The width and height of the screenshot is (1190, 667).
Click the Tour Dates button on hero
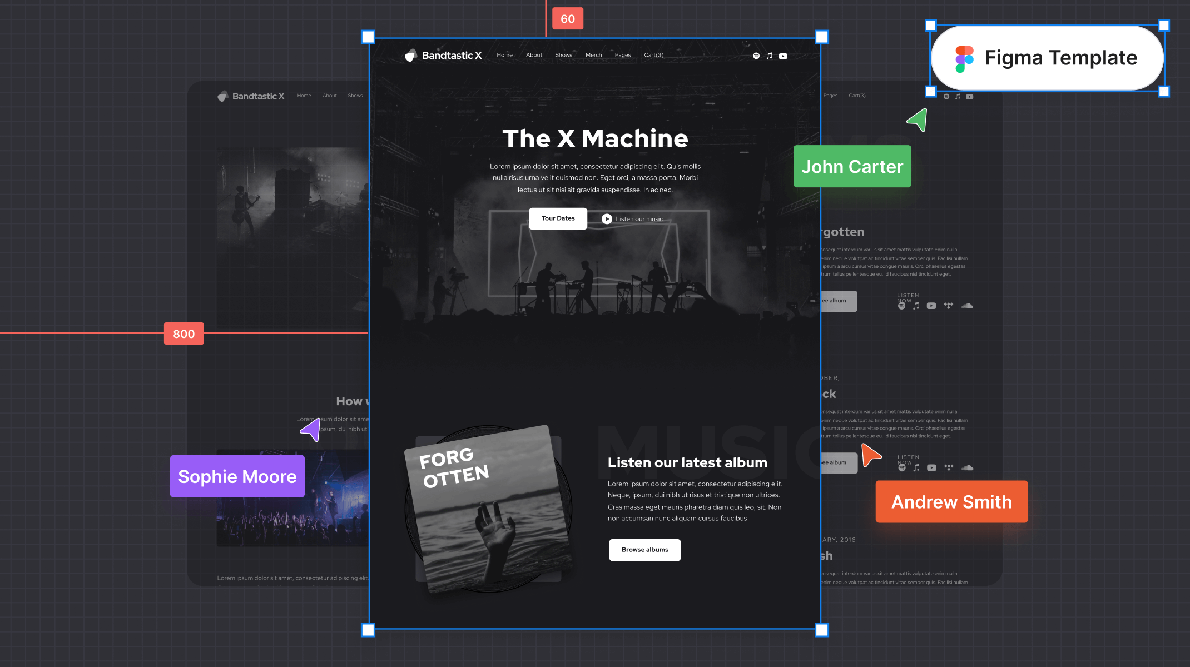click(x=558, y=218)
